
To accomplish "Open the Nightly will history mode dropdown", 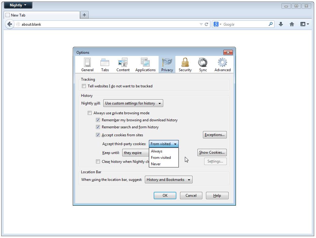I will (133, 103).
